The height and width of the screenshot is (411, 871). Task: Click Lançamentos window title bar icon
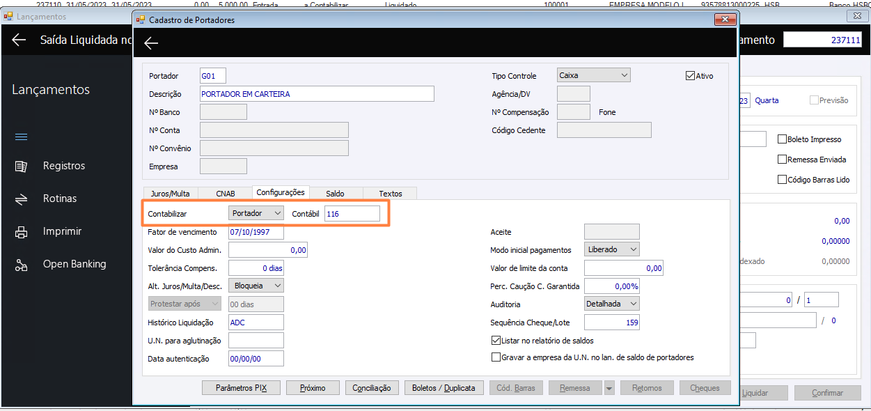(x=8, y=16)
